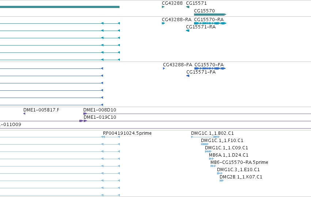The image size is (311, 197).
Task: Select the MB6-CG15570-RA.5prime arrow glyph
Action: click(213, 166)
